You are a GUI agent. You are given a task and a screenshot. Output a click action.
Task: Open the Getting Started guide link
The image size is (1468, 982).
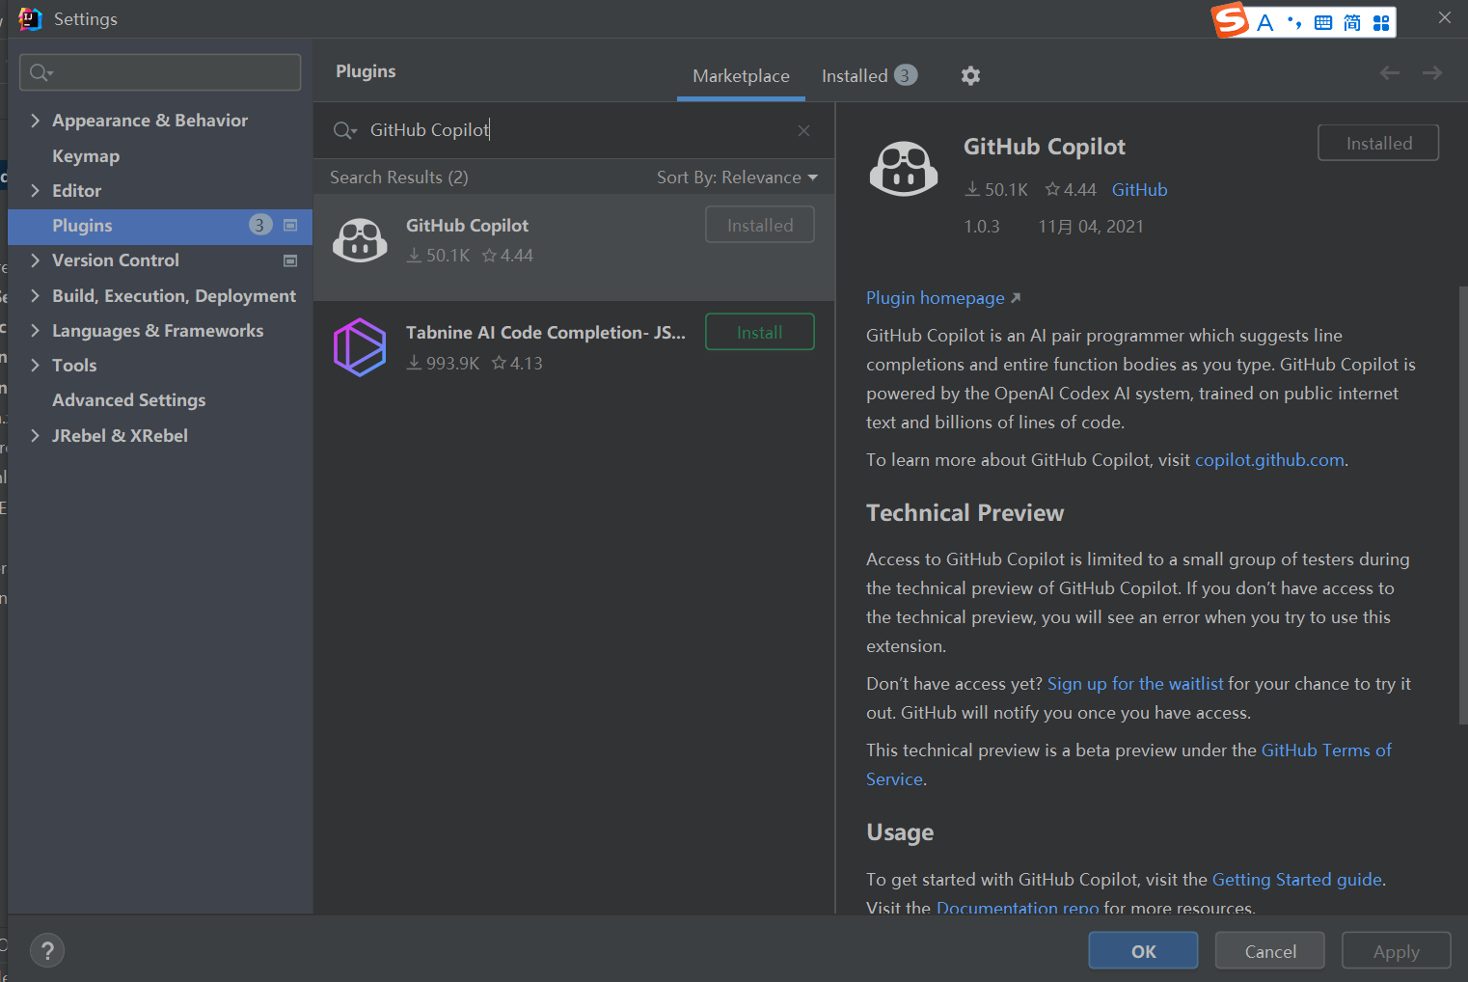1296,880
